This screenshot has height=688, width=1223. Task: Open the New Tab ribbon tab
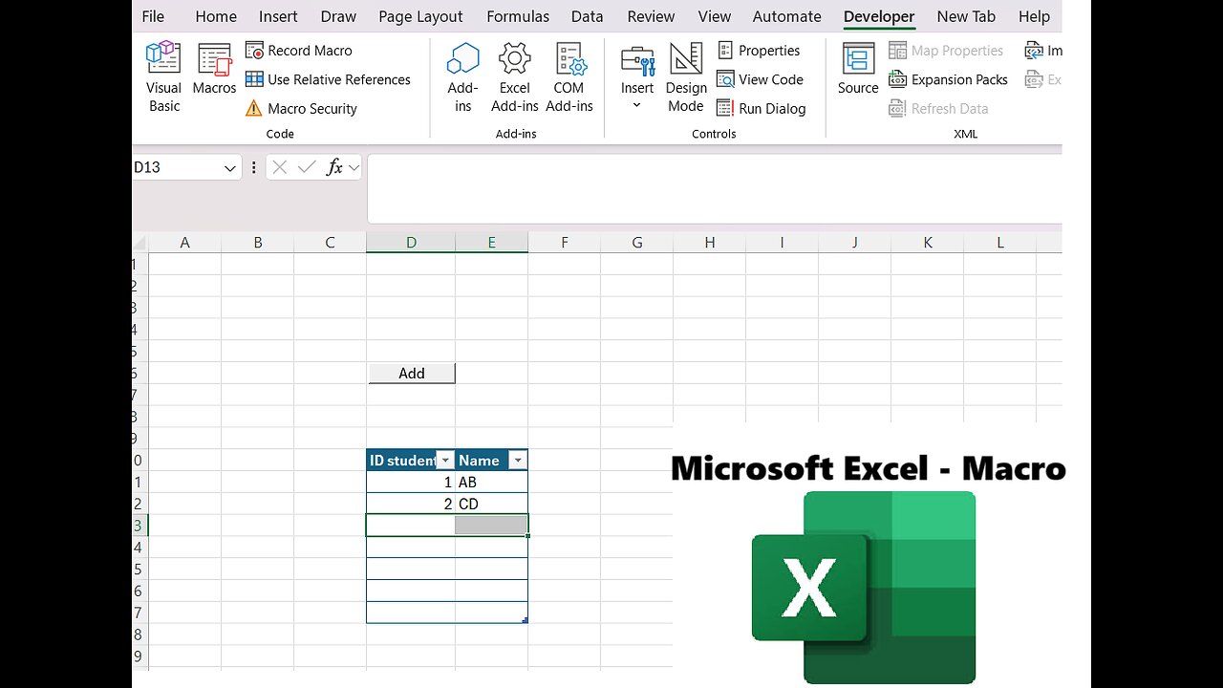point(966,16)
